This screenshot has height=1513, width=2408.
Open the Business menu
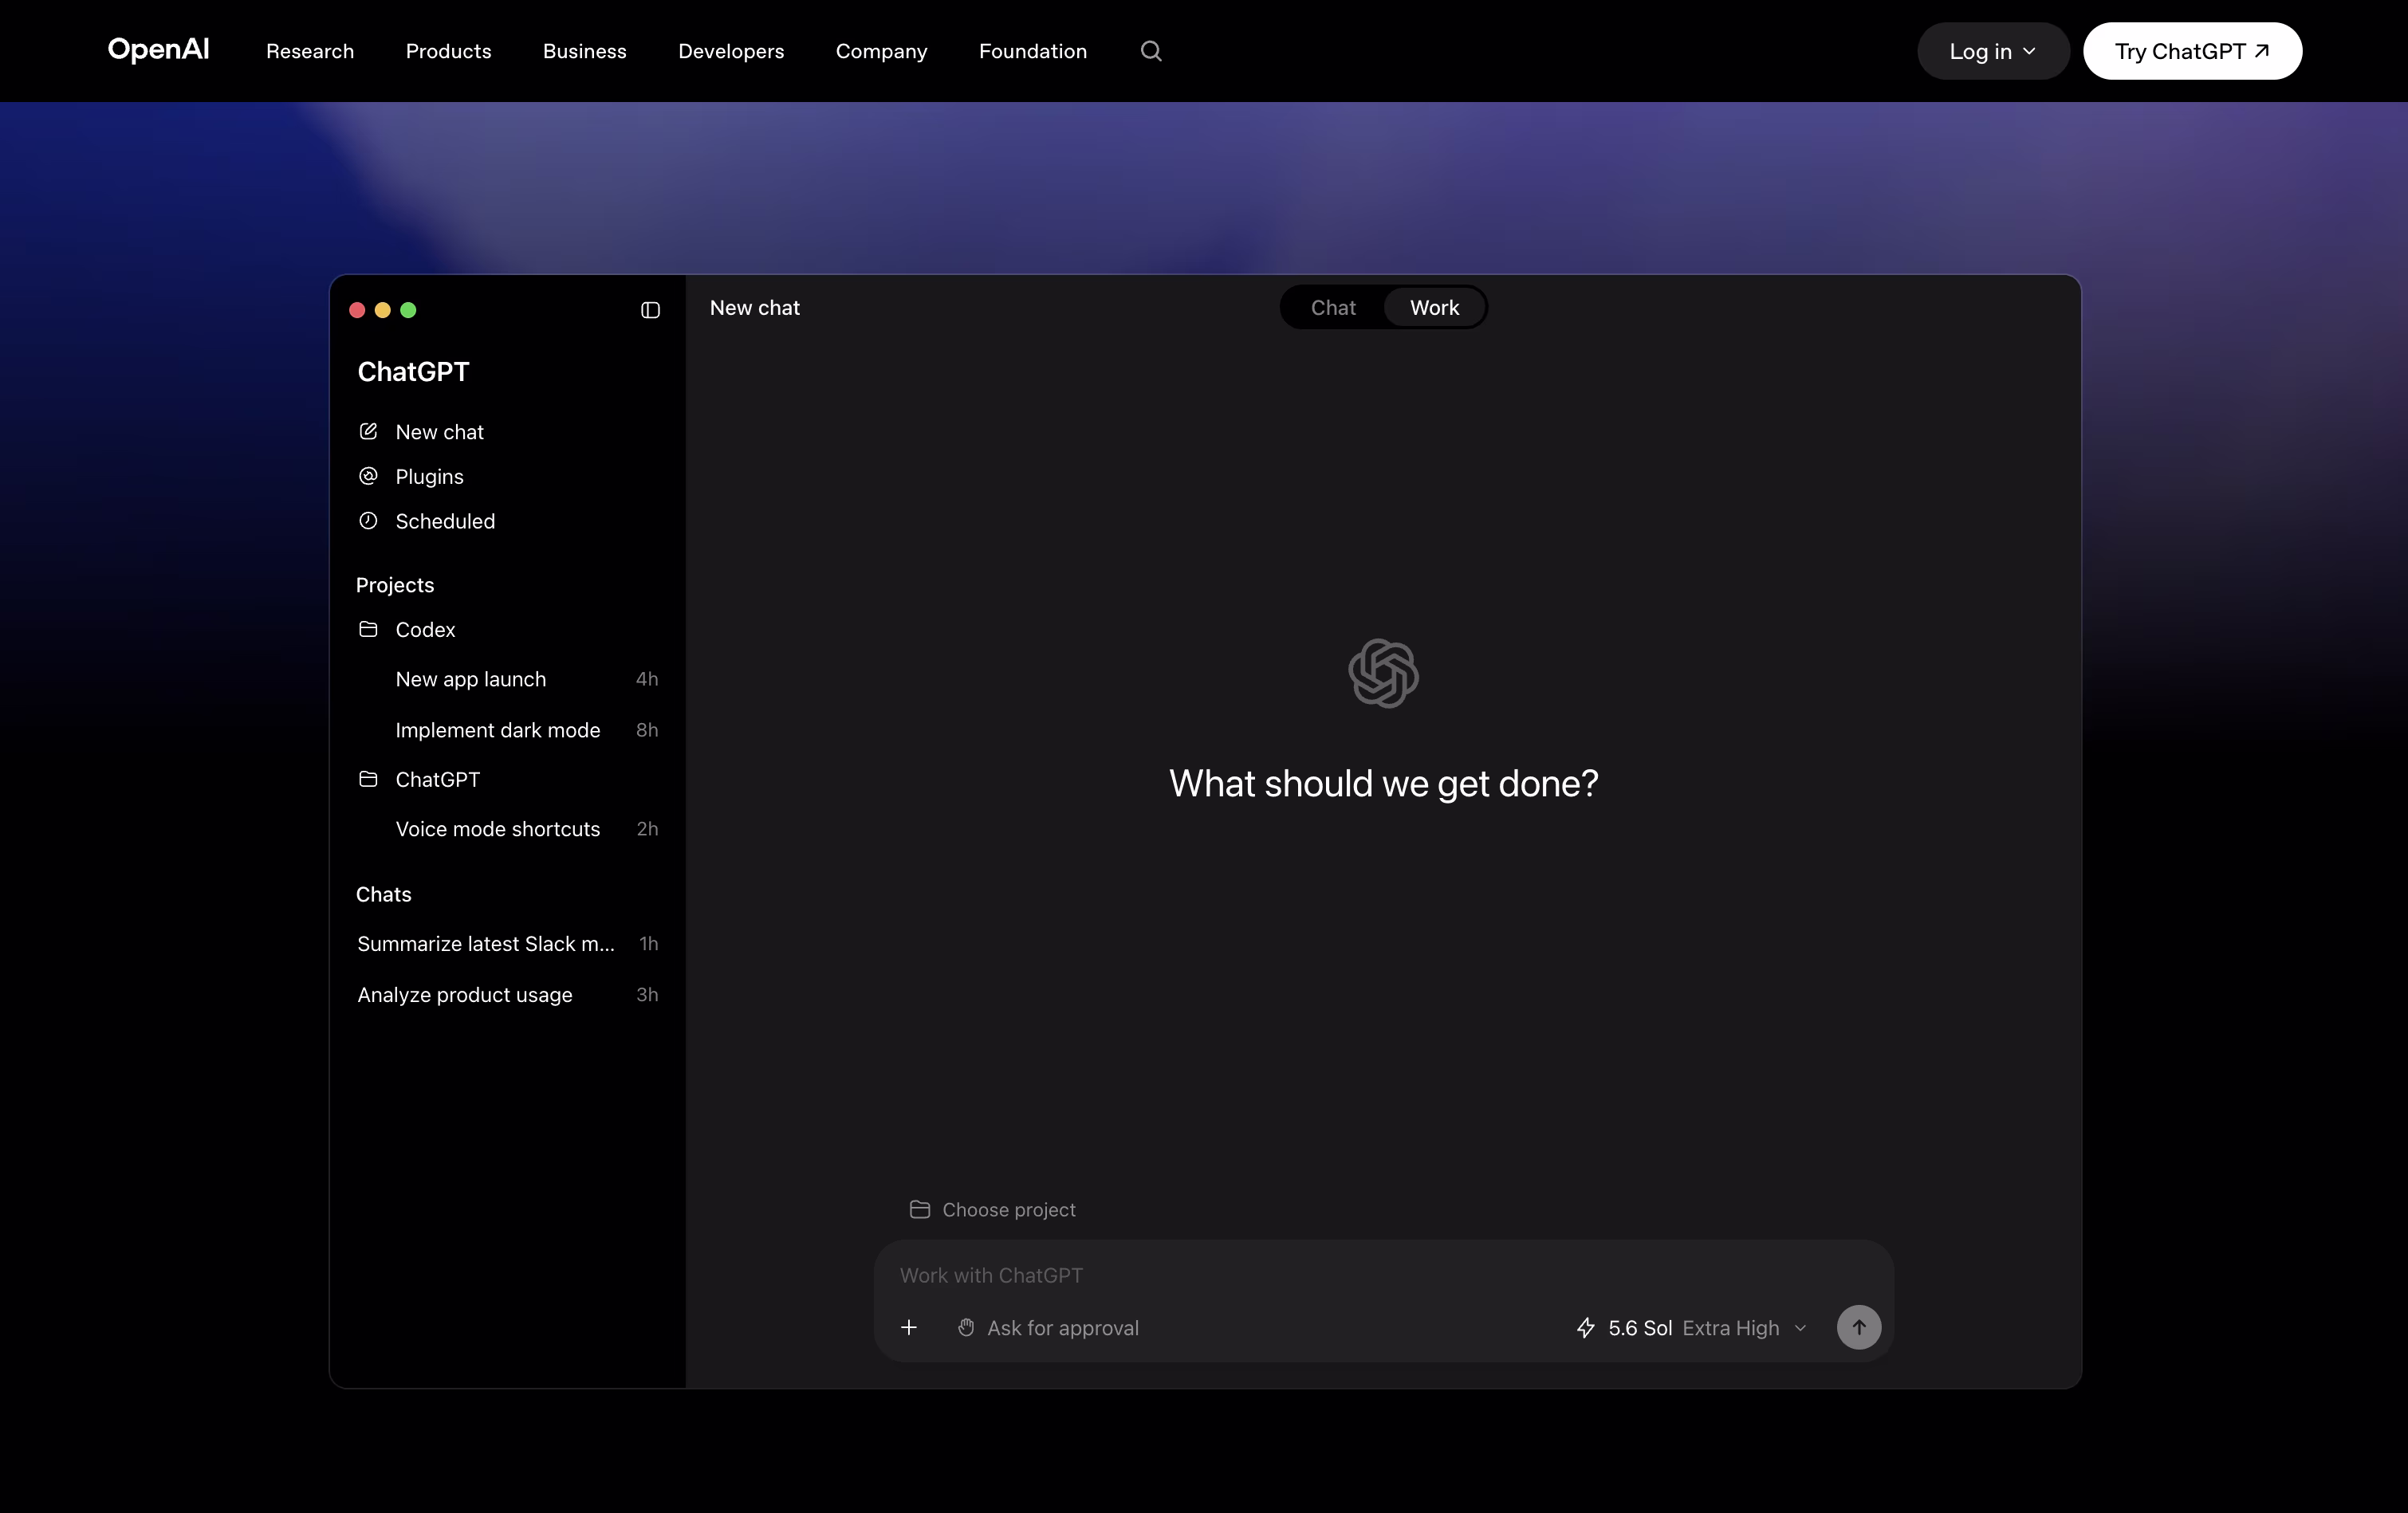(x=584, y=51)
